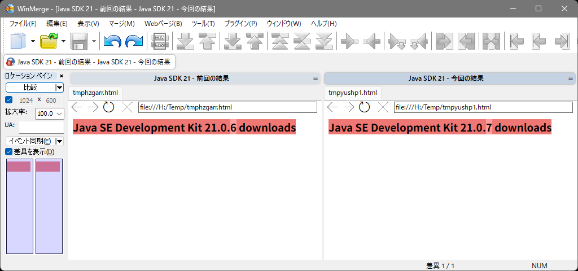
Task: Go to the previous conflict
Action: [255, 41]
